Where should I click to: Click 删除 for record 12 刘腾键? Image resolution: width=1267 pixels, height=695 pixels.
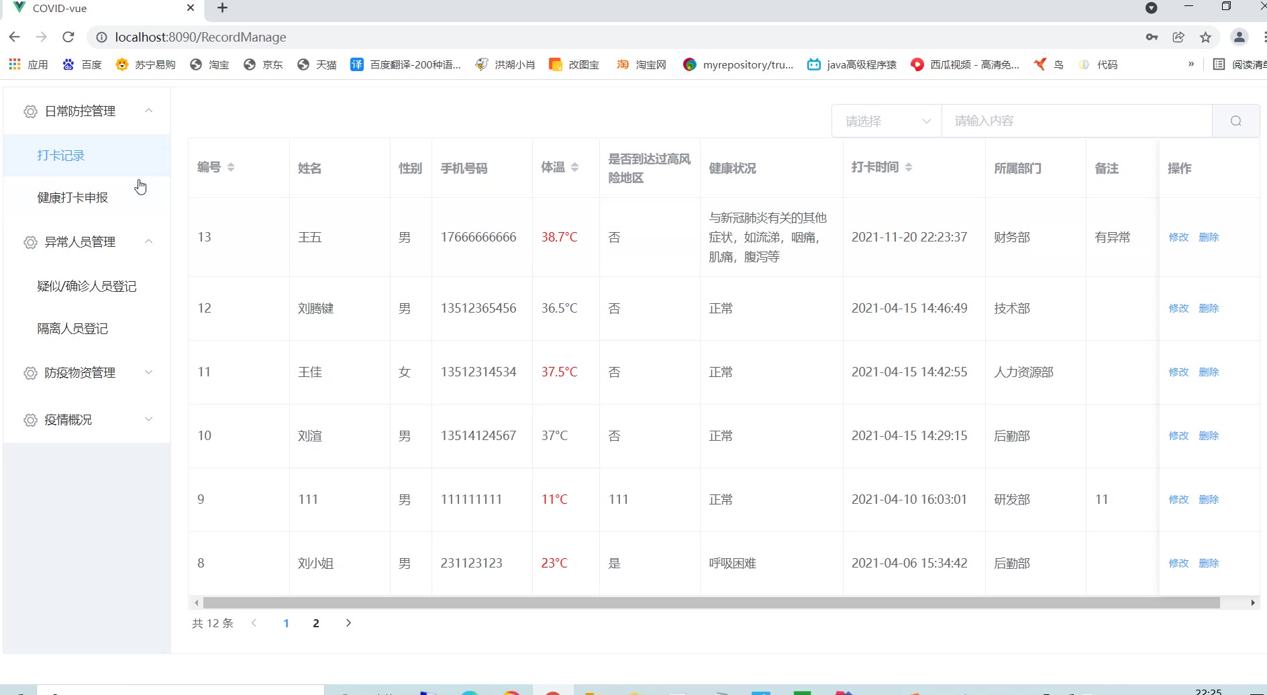tap(1209, 308)
